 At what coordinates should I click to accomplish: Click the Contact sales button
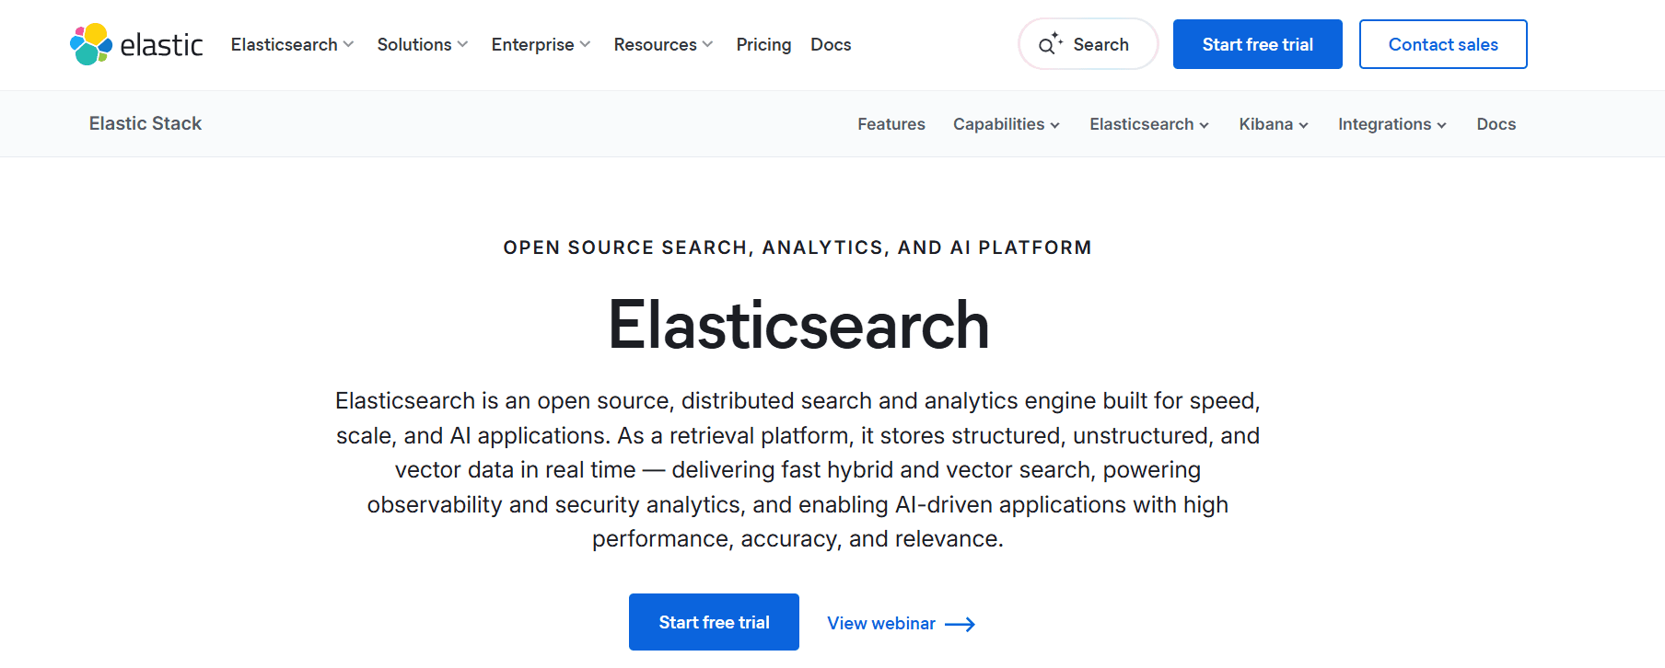pos(1443,44)
